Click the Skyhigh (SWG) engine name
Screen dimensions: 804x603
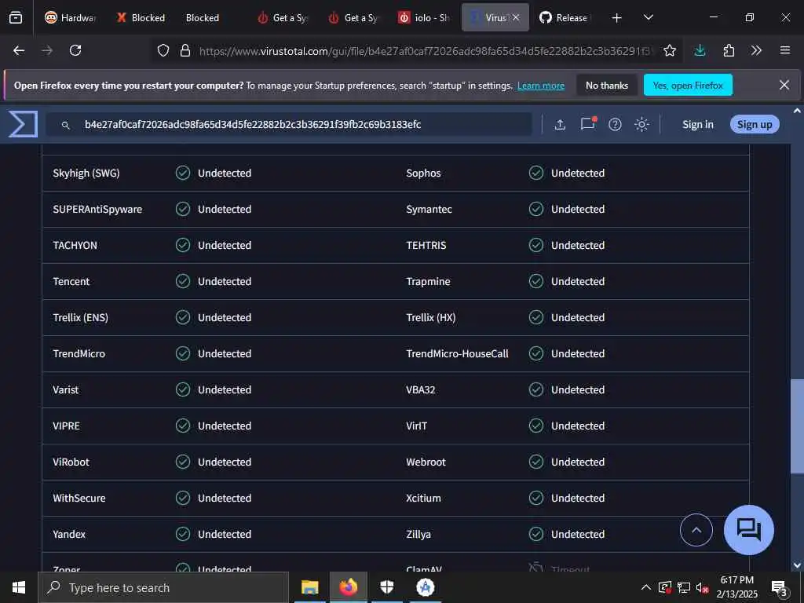point(86,174)
